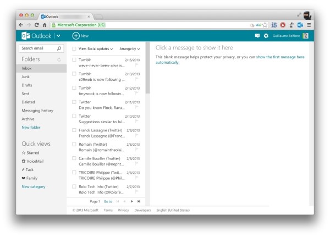
Task: Check the Rolo Tech Info message checkbox
Action: click(74, 186)
